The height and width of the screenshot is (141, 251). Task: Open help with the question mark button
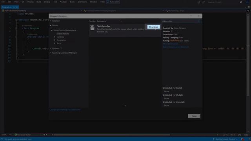[191, 16]
